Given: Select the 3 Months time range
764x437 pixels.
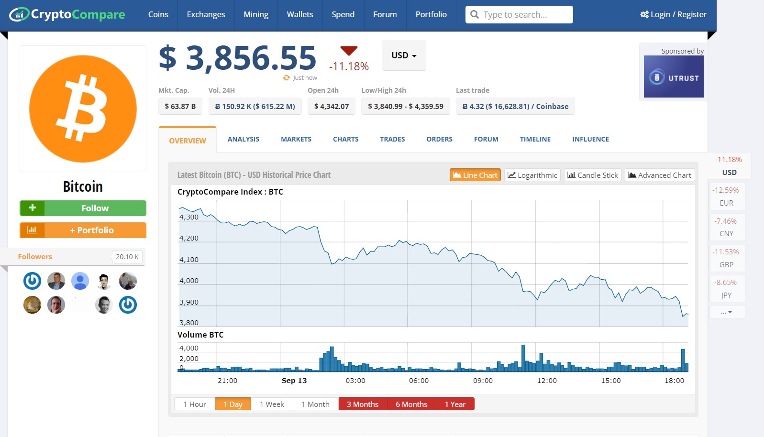Looking at the screenshot, I should tap(363, 404).
